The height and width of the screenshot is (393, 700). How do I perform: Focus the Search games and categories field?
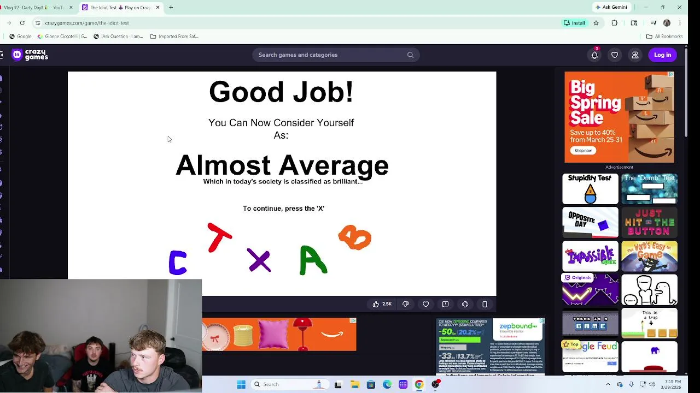[x=336, y=55]
